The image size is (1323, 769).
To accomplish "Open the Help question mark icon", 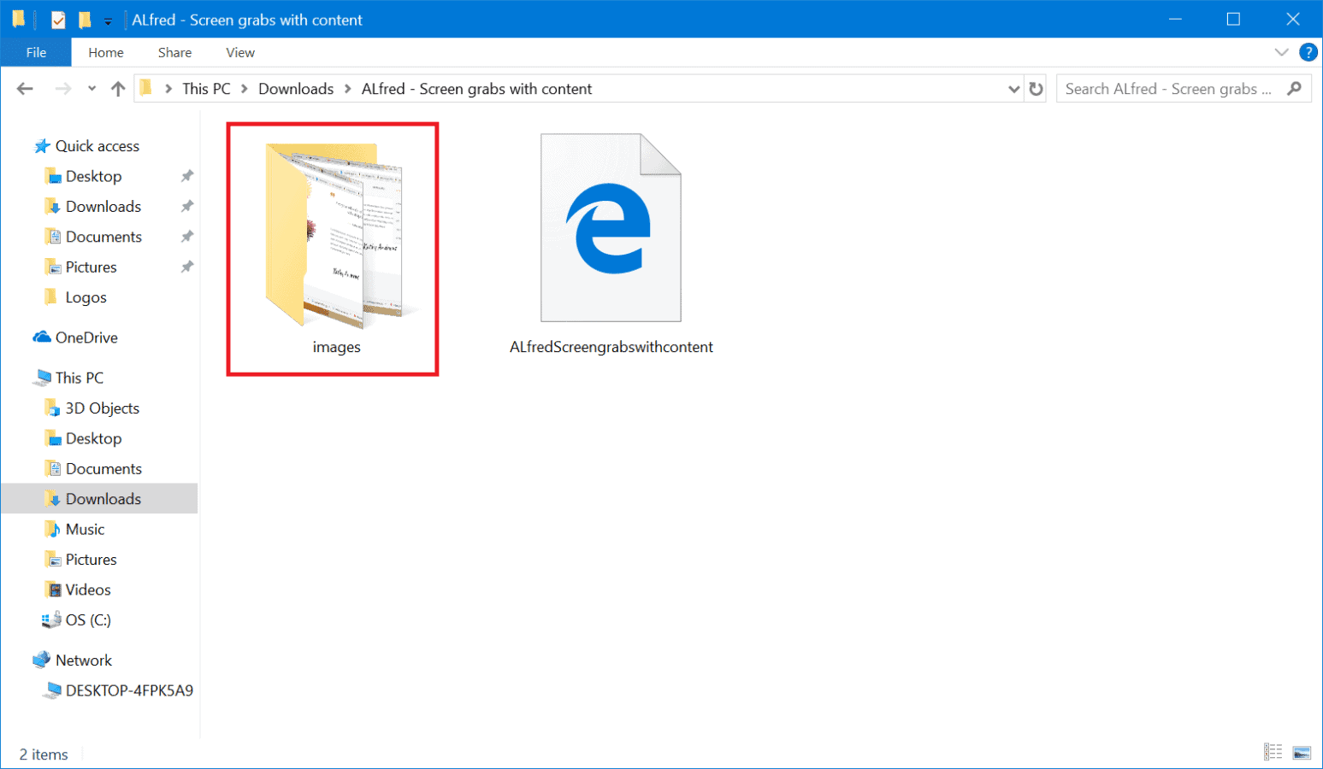I will coord(1308,52).
